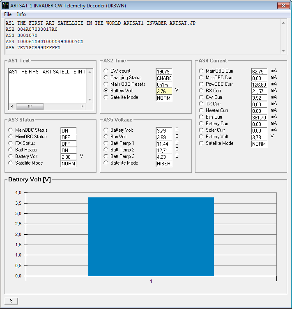Select the MissOBC Status radio button
Viewport: 292px width, 309px height.
click(x=10, y=137)
